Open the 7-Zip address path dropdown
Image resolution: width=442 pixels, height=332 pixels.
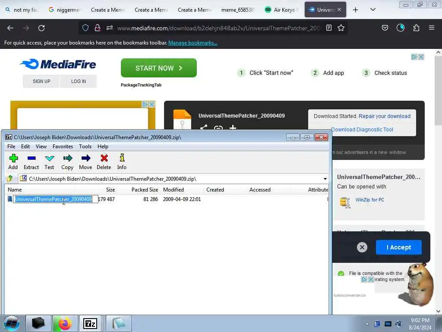(325, 179)
